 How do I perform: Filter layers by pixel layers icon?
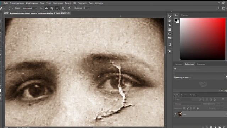[200, 100]
